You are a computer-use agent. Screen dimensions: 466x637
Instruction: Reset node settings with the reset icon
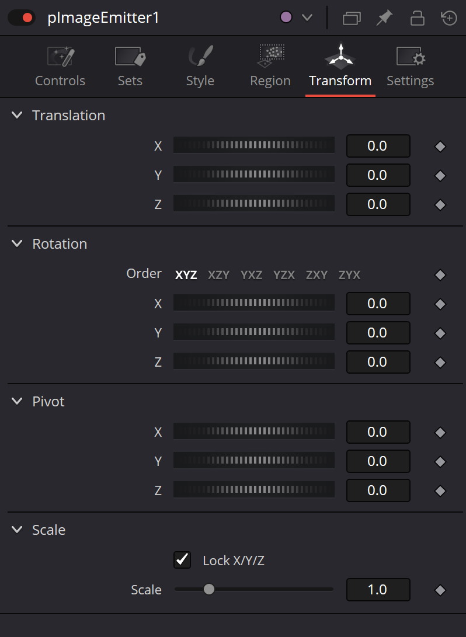point(449,18)
